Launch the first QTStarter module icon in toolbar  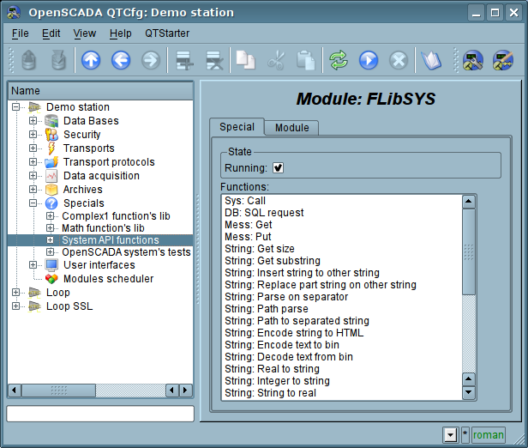[473, 60]
